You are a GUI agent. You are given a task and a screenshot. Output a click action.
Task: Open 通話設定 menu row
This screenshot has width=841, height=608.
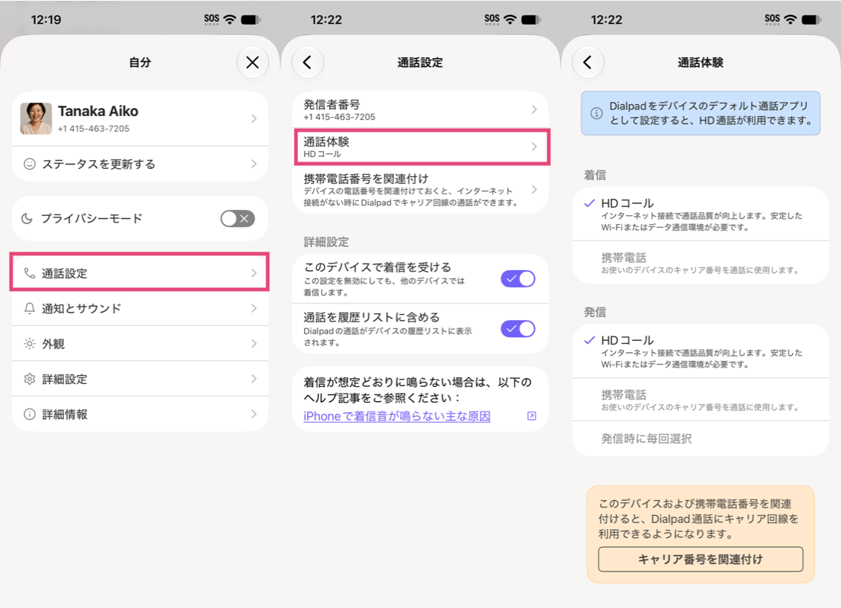[140, 273]
